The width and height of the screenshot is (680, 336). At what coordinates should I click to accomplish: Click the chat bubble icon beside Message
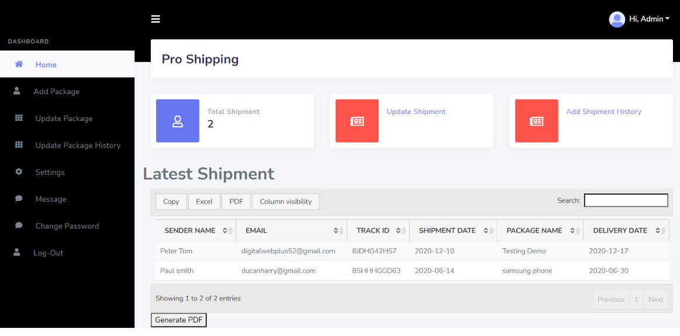pyautogui.click(x=19, y=199)
